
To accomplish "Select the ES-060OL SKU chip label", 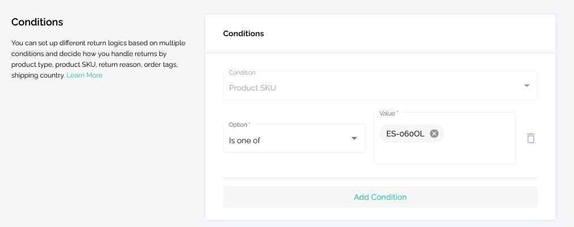I will pos(405,134).
